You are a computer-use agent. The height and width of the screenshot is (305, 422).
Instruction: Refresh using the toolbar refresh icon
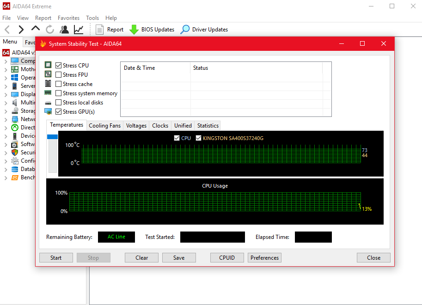[50, 29]
